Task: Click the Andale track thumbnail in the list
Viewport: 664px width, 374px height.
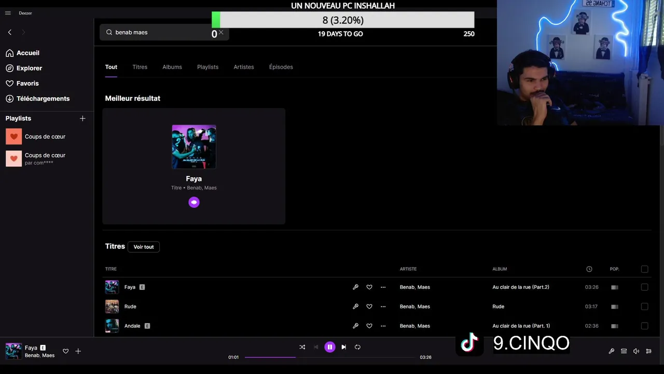Action: pyautogui.click(x=112, y=326)
